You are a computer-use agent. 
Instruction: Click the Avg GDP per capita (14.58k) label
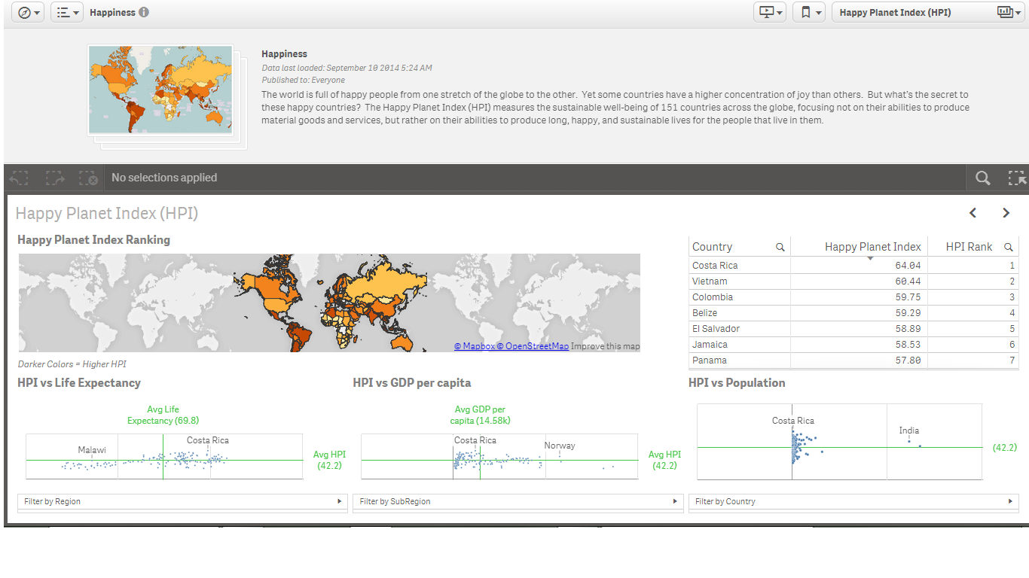coord(480,415)
